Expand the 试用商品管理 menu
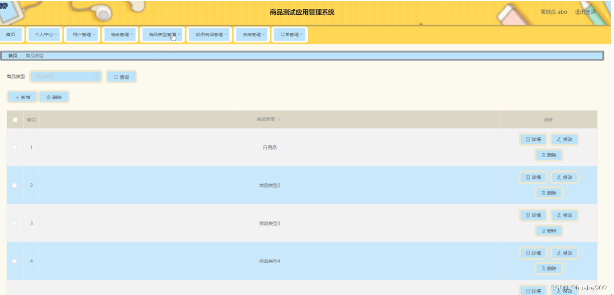 pos(210,34)
